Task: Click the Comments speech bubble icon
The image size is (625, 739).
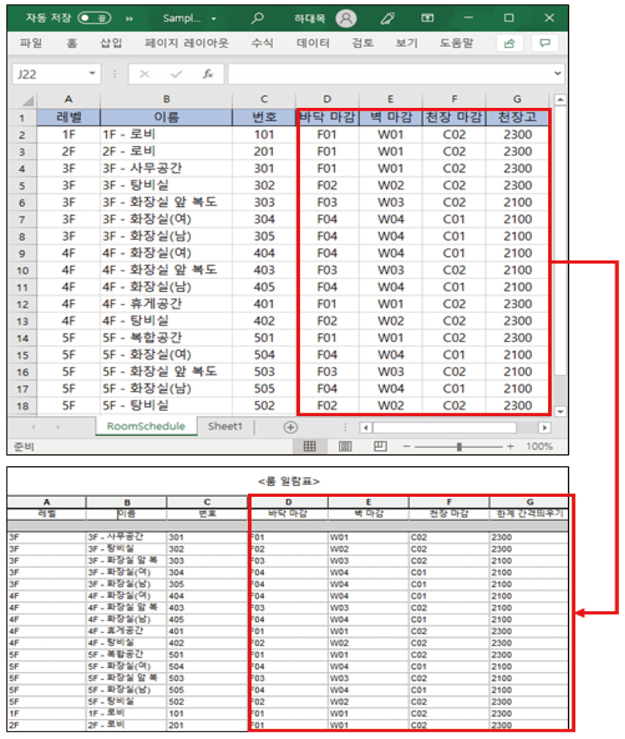Action: coord(545,43)
